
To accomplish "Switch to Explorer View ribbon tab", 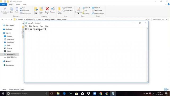I will (x=25, y=4).
